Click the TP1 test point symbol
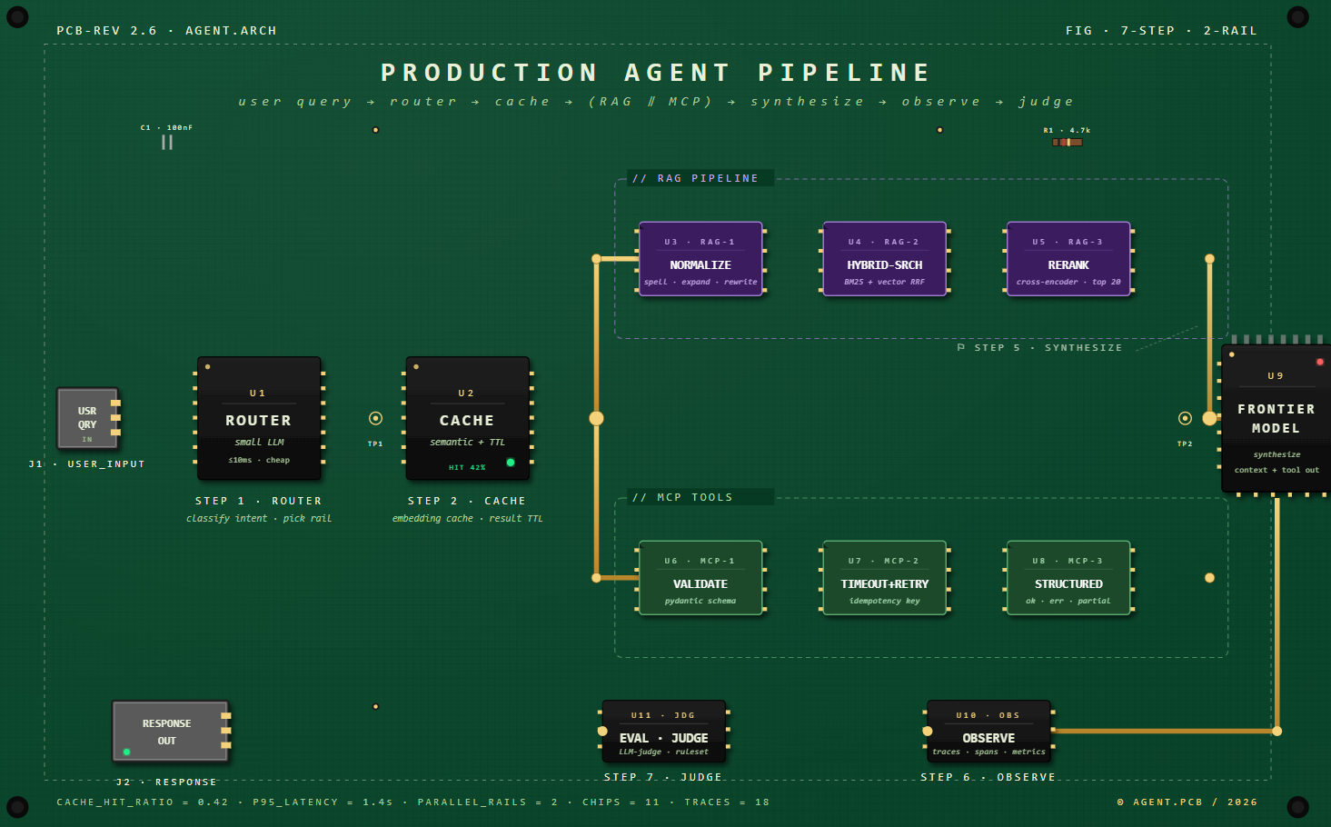Viewport: 1331px width, 827px height. [375, 418]
